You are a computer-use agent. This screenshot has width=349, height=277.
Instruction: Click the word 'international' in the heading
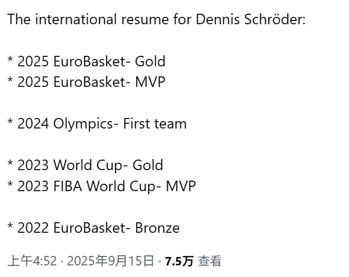76,19
